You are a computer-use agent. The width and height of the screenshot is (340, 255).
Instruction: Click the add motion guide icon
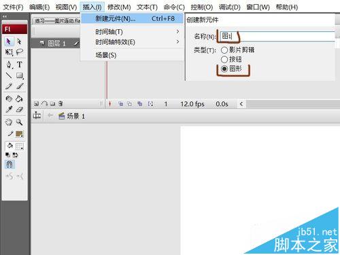click(x=45, y=103)
